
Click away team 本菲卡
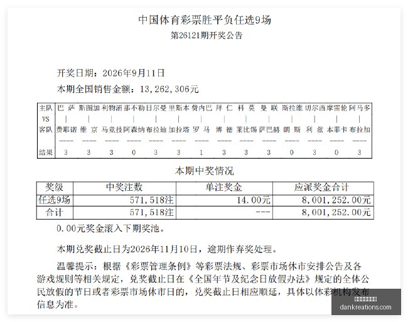click(x=337, y=129)
